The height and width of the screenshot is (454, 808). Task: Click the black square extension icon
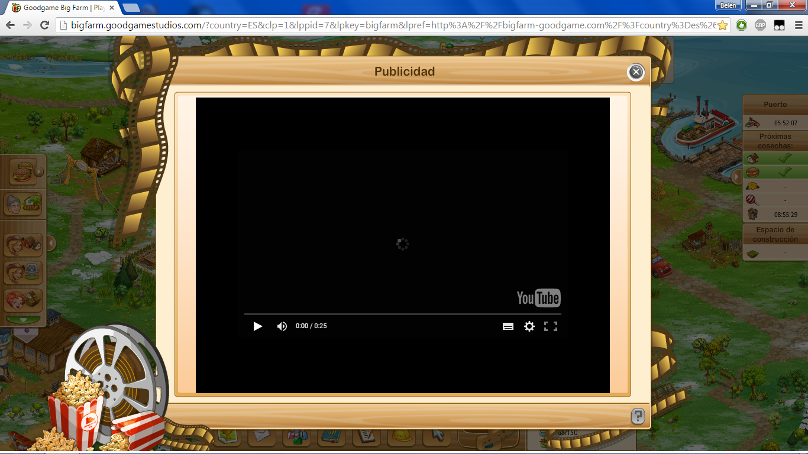(x=780, y=25)
